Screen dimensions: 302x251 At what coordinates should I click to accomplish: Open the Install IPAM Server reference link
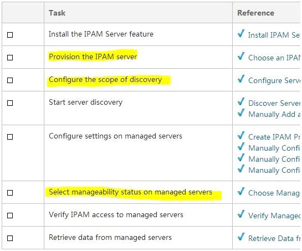[274, 35]
